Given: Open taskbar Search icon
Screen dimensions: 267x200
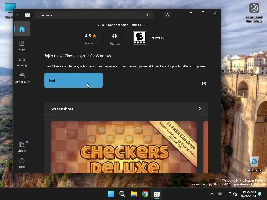Looking at the screenshot, I should 122,194.
